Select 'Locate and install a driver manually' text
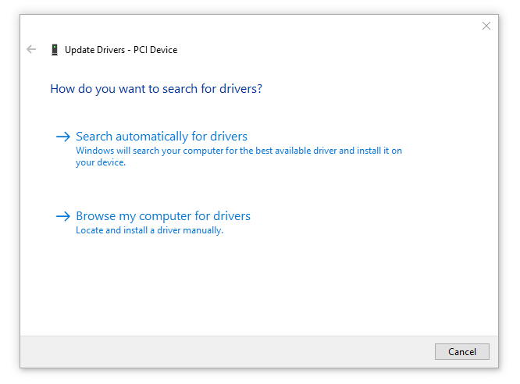The height and width of the screenshot is (384, 520). click(x=150, y=230)
